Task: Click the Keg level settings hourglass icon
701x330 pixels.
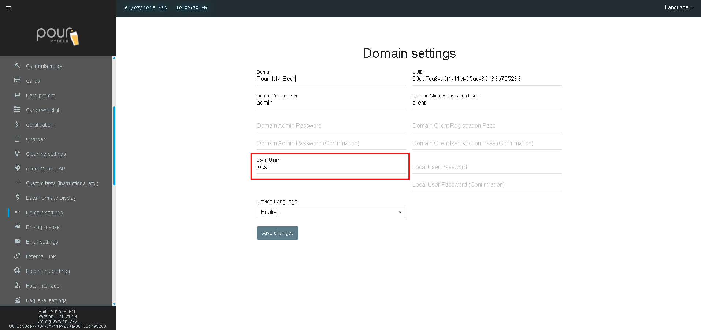Action: click(x=17, y=300)
